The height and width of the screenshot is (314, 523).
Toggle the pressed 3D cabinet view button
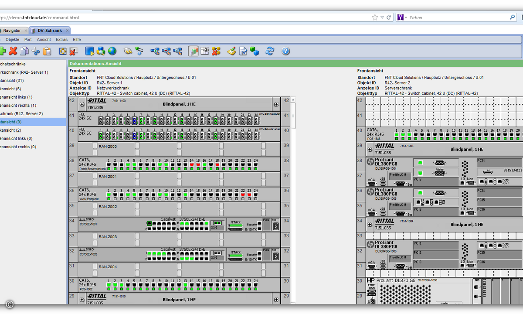tap(194, 51)
